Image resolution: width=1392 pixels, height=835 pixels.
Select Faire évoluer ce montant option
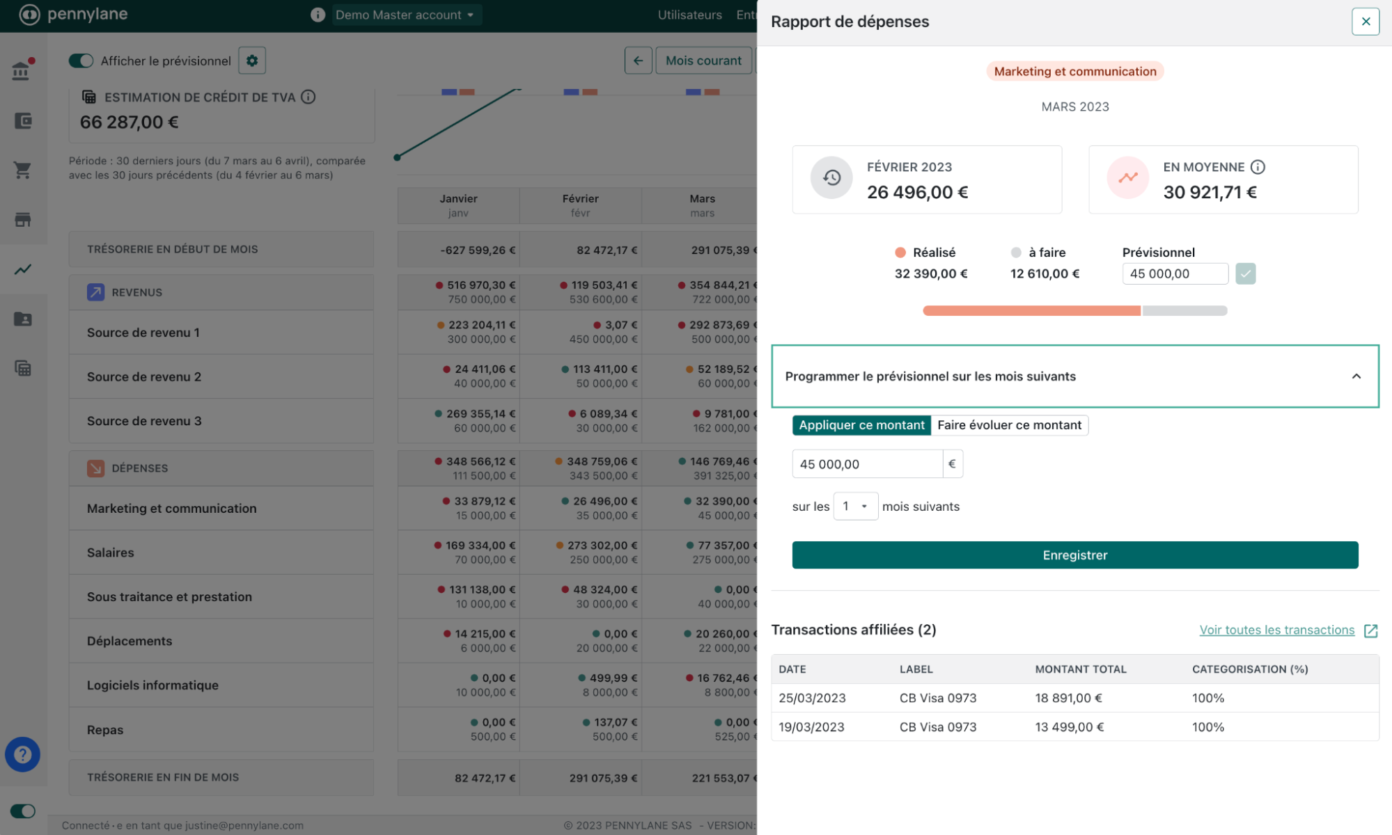(1009, 425)
